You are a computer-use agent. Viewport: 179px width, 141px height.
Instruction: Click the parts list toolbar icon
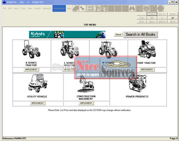pos(104,8)
